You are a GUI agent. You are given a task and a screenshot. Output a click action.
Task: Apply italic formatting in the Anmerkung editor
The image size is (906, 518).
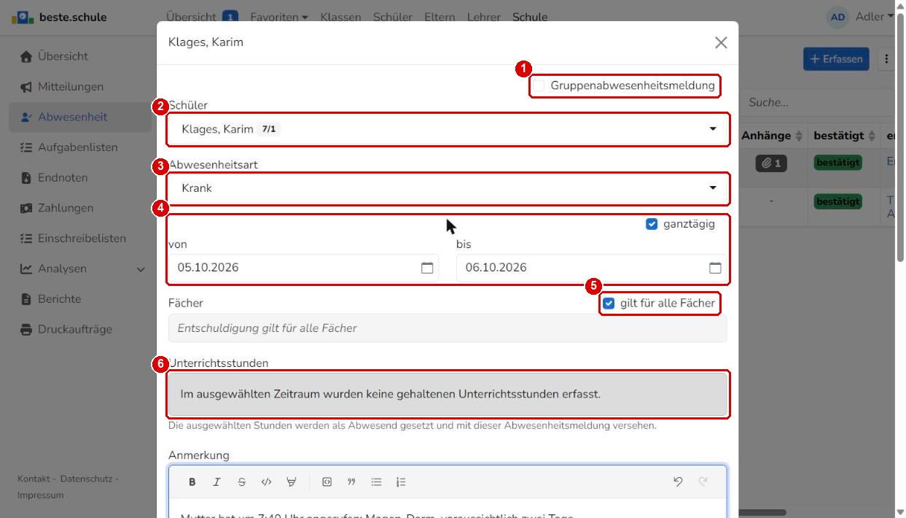click(x=216, y=482)
